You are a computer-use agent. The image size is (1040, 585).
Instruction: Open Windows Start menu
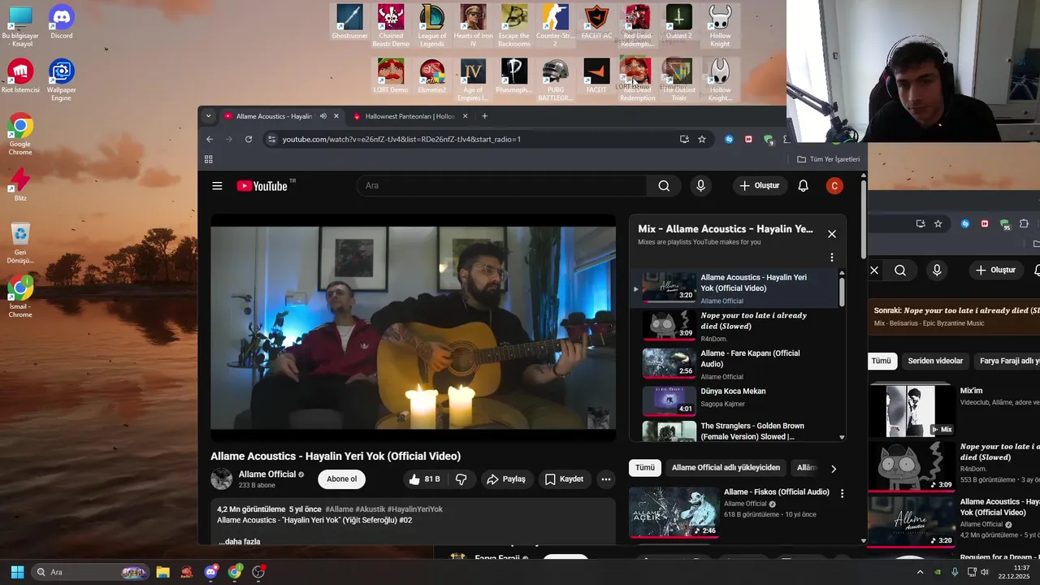17,572
